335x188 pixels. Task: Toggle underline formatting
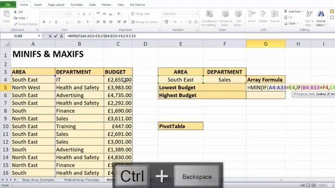click(57, 22)
